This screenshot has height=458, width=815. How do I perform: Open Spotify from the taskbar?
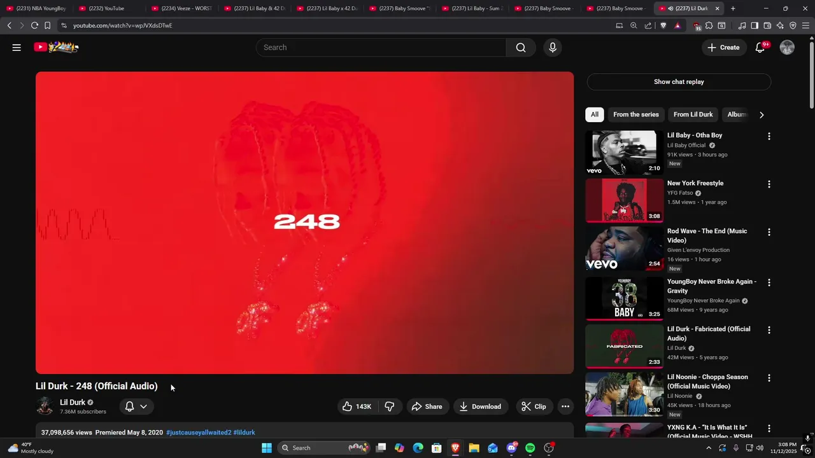pos(530,448)
